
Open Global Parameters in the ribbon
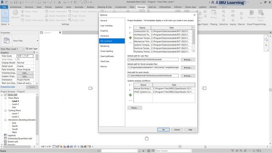(56, 20)
